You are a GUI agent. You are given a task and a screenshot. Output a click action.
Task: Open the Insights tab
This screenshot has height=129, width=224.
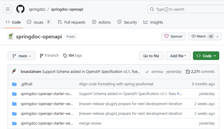click(x=153, y=22)
